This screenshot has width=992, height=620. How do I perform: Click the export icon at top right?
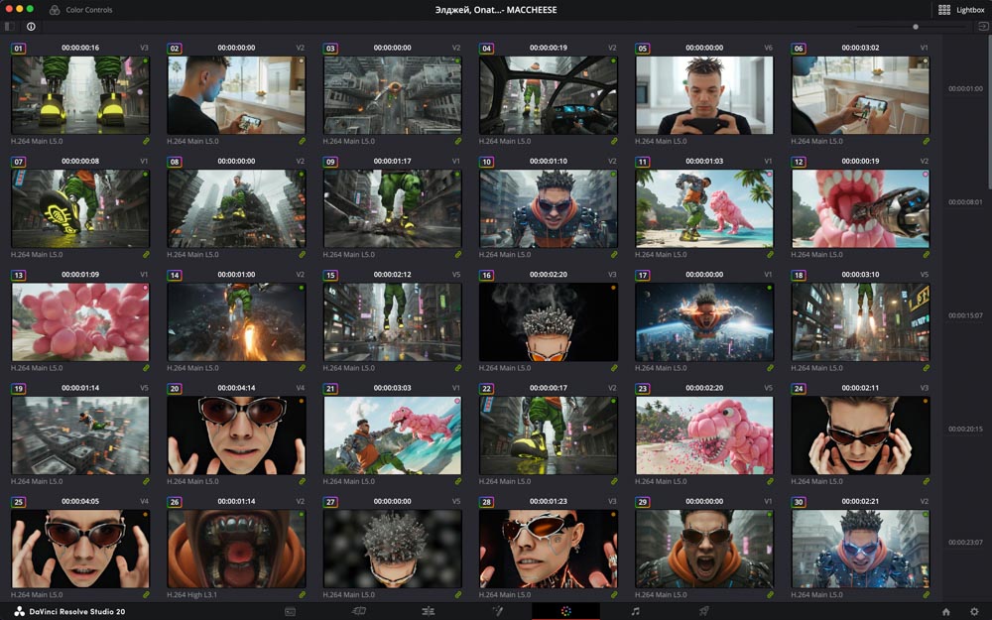point(982,27)
